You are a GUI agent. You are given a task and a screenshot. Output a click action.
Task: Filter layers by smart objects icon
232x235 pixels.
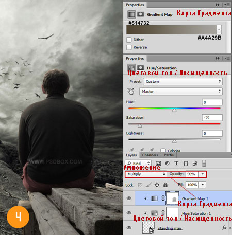click(195, 164)
